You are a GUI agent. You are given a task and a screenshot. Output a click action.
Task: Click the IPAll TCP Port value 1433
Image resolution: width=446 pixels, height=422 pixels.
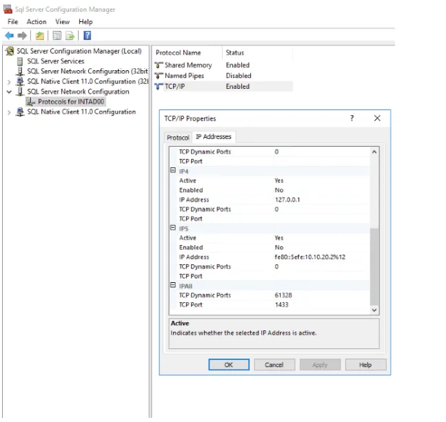click(281, 305)
